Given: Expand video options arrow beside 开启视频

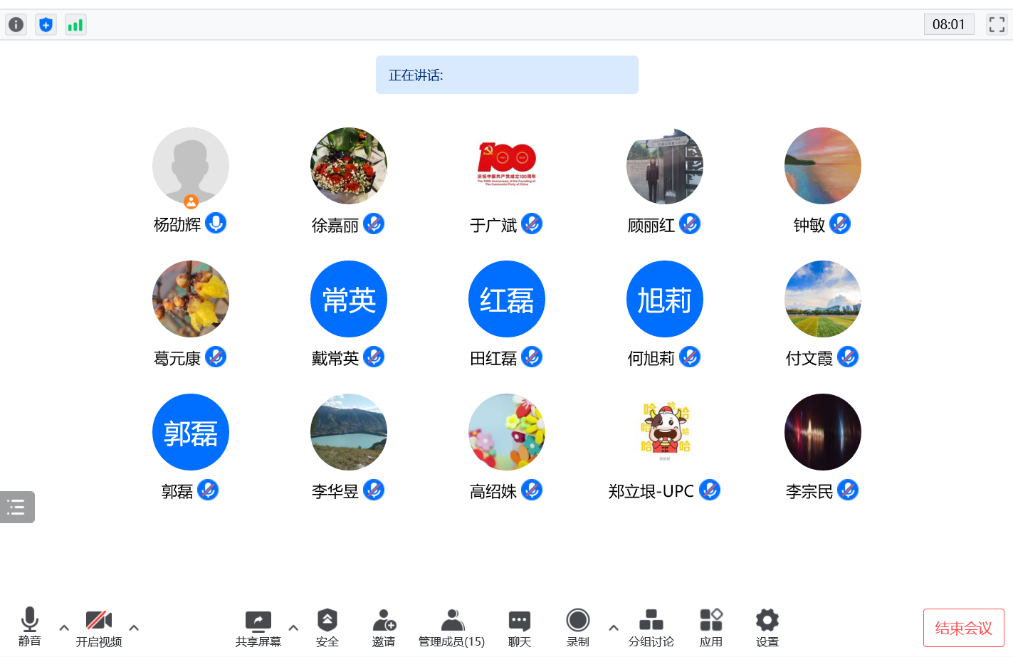Looking at the screenshot, I should tap(134, 628).
